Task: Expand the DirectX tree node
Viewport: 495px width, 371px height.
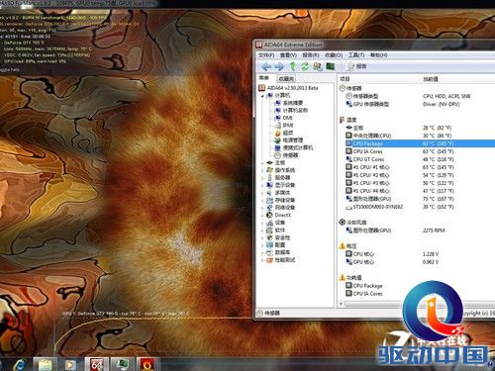Action: [x=262, y=215]
